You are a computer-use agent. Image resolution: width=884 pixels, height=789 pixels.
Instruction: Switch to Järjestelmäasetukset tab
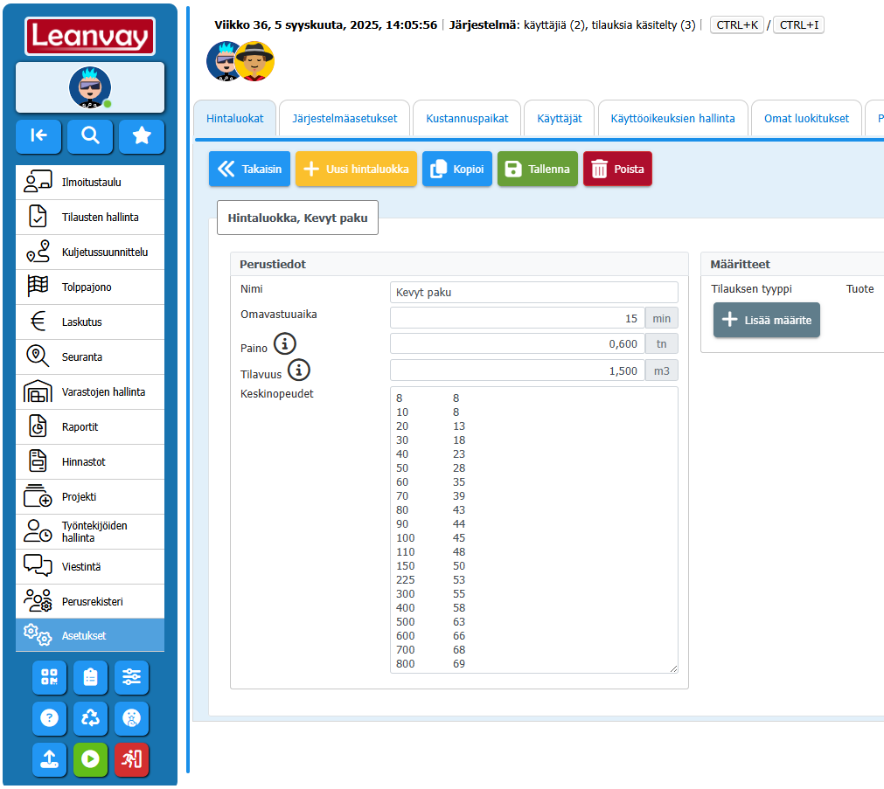coord(345,118)
